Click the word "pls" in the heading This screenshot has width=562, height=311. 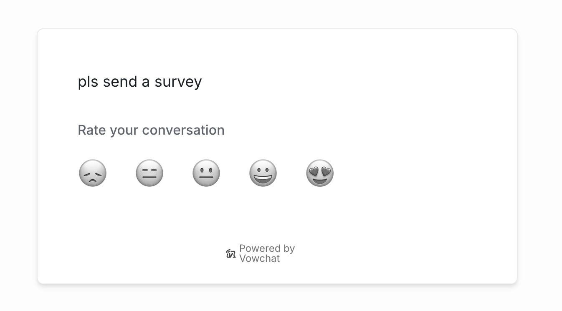88,82
